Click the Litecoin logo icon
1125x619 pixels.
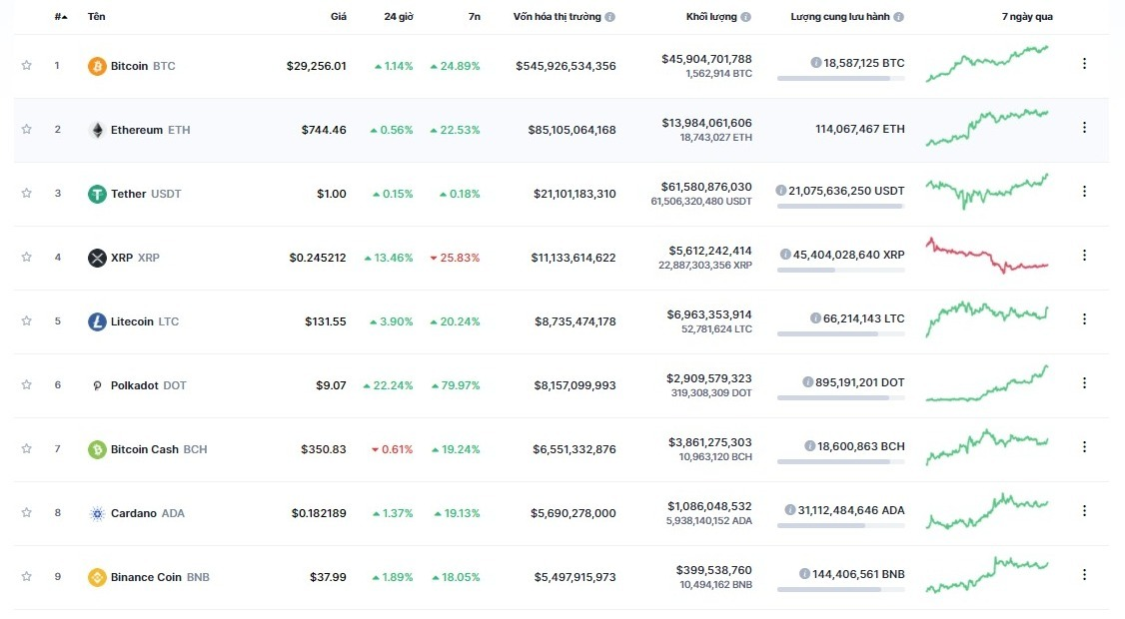97,321
